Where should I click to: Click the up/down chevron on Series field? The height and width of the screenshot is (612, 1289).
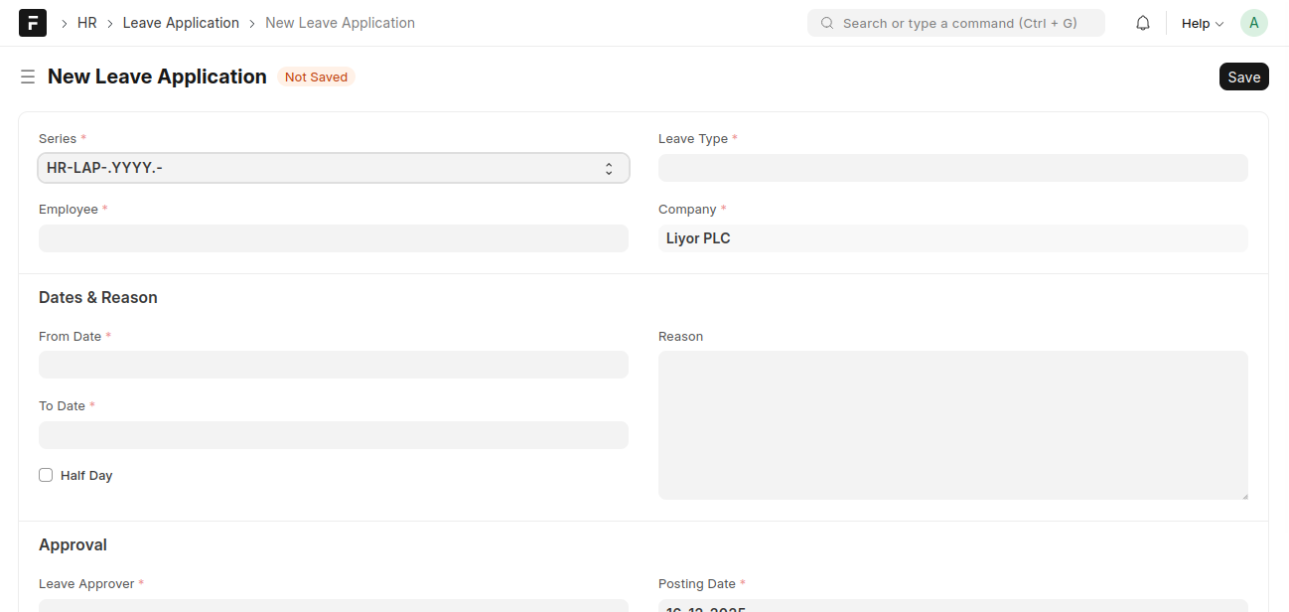coord(609,167)
